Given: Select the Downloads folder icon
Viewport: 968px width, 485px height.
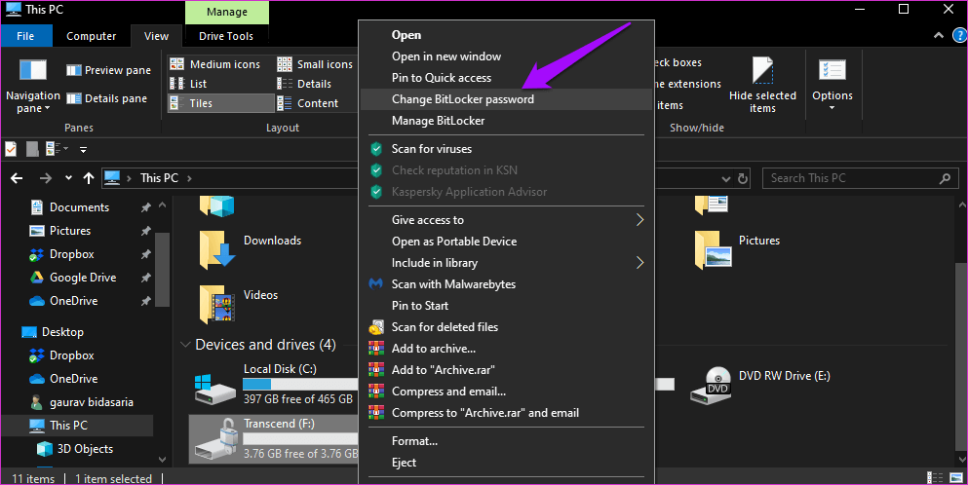Looking at the screenshot, I should (x=216, y=250).
